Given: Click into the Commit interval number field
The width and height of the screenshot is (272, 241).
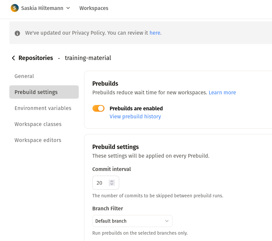Looking at the screenshot, I should tap(102, 183).
